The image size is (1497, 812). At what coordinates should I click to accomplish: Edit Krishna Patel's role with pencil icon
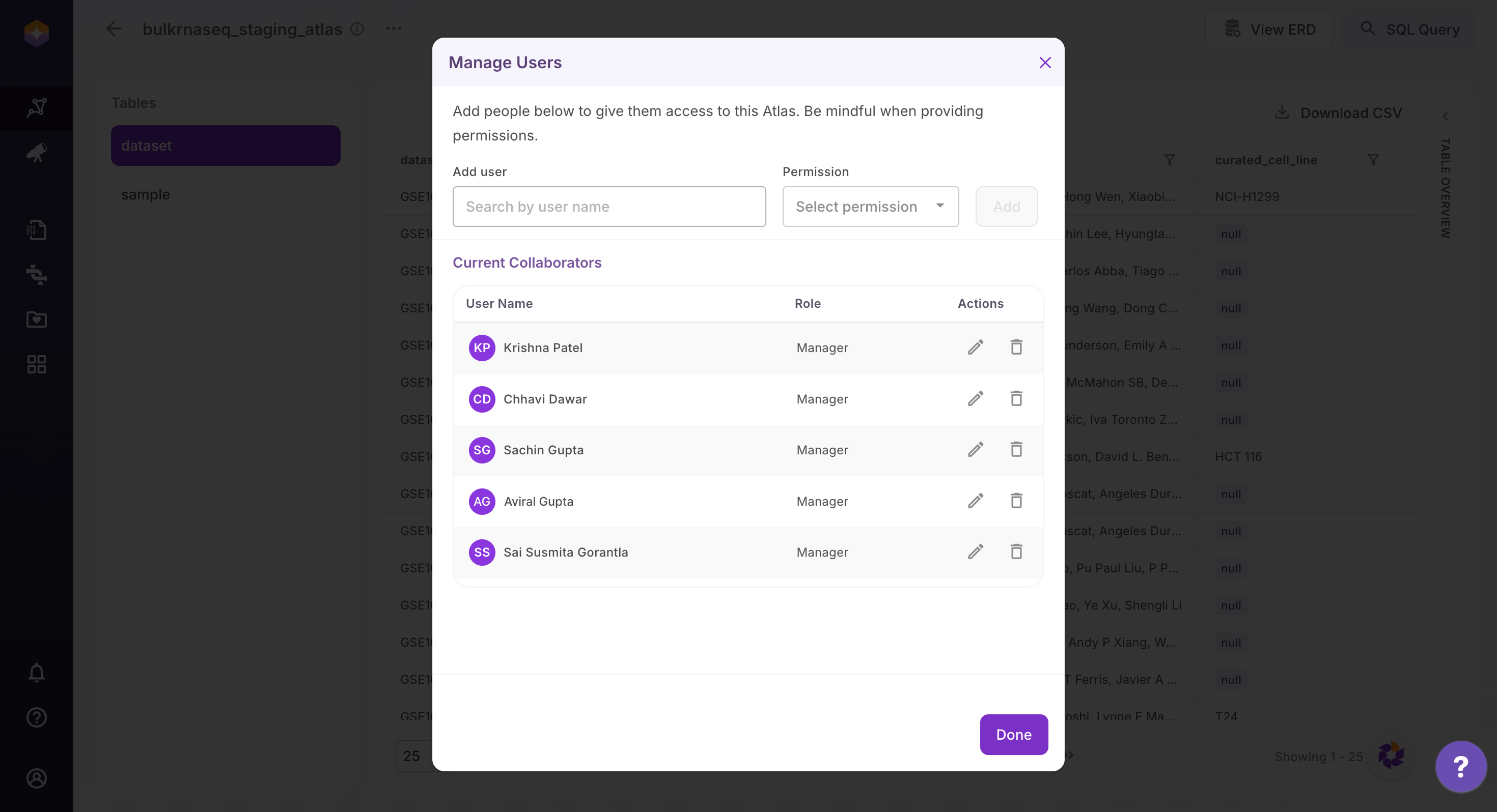point(975,347)
